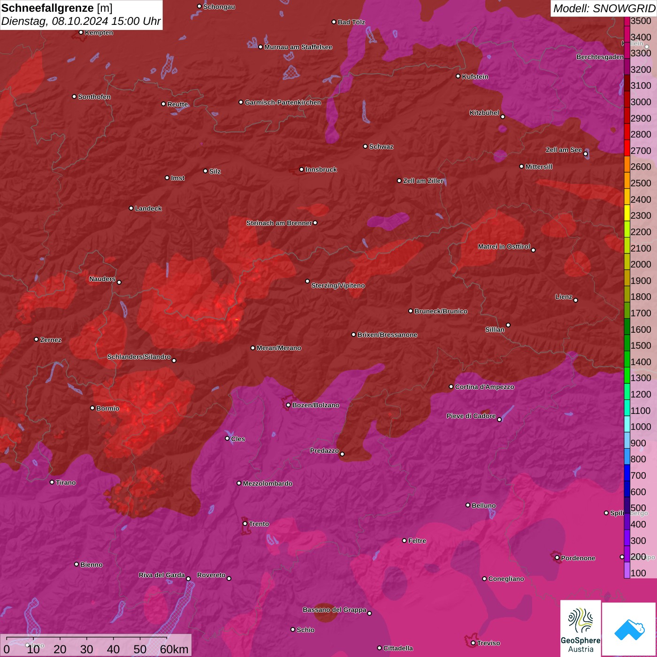This screenshot has width=657, height=657.
Task: Select the Bozen/Bolzano label
Action: point(315,405)
